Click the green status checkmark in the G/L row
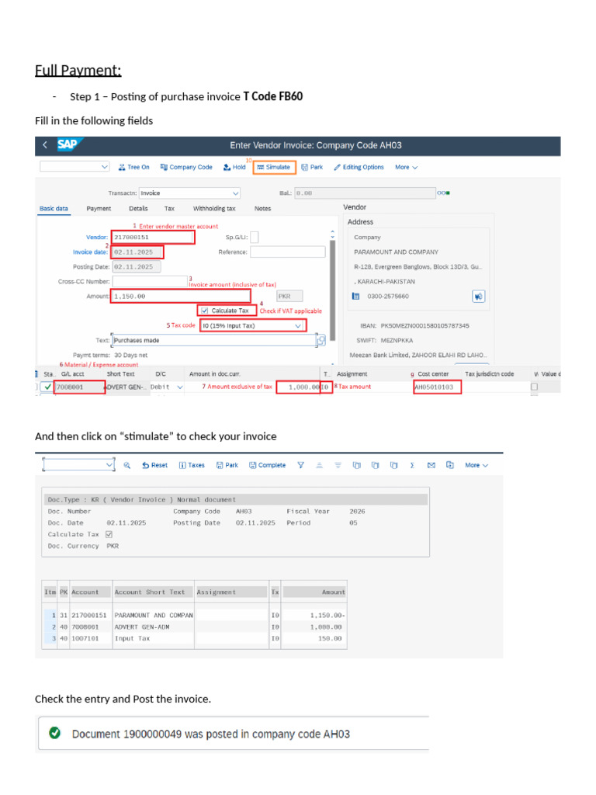Screen dimensions: 596x795 pos(47,387)
